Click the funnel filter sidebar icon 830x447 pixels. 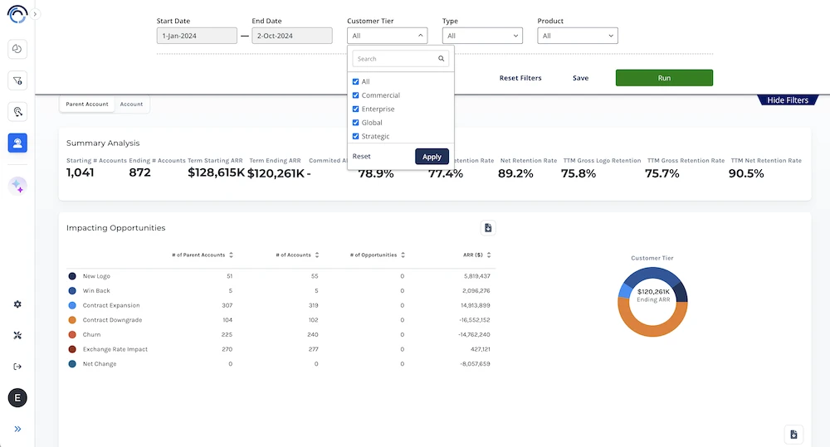click(x=17, y=80)
